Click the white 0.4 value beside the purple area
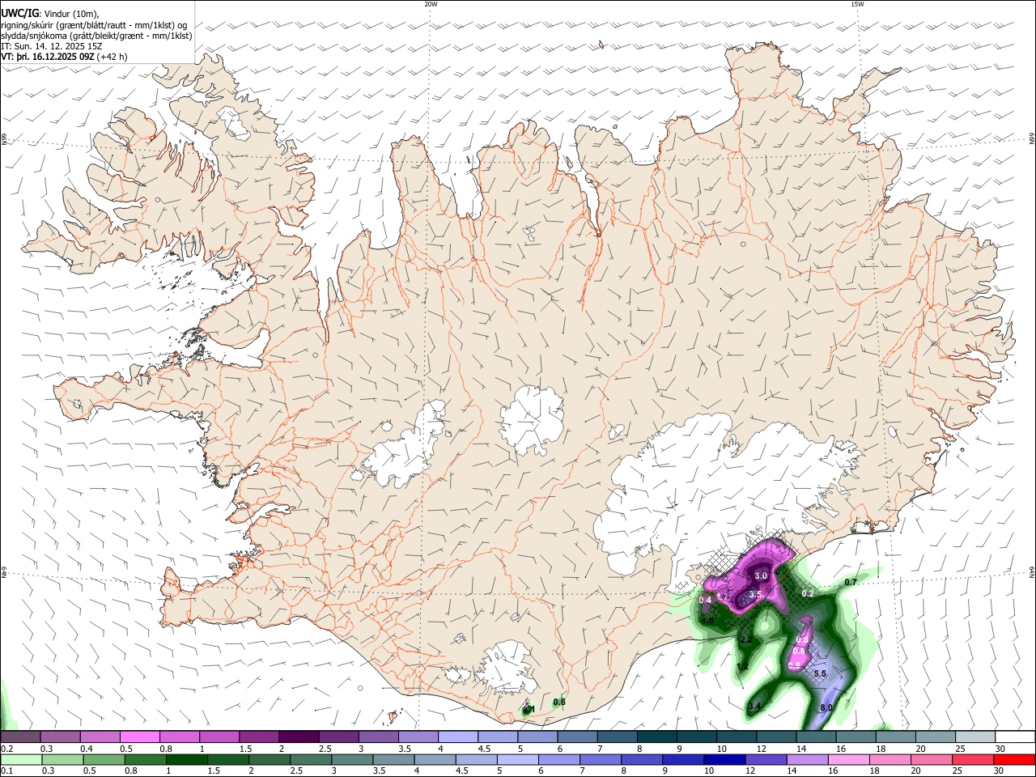The height and width of the screenshot is (777, 1036). pyautogui.click(x=705, y=600)
